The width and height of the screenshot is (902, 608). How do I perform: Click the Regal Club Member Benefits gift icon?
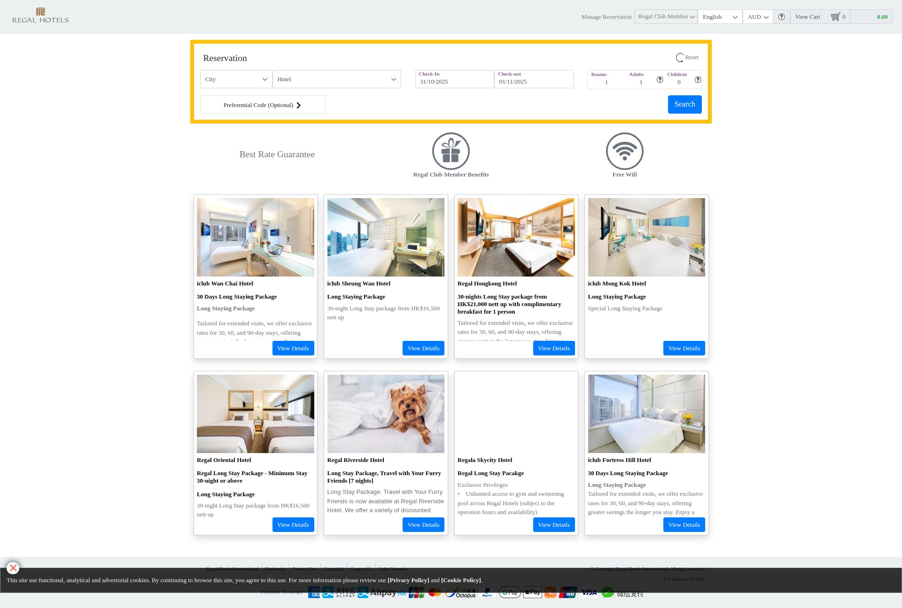point(451,151)
